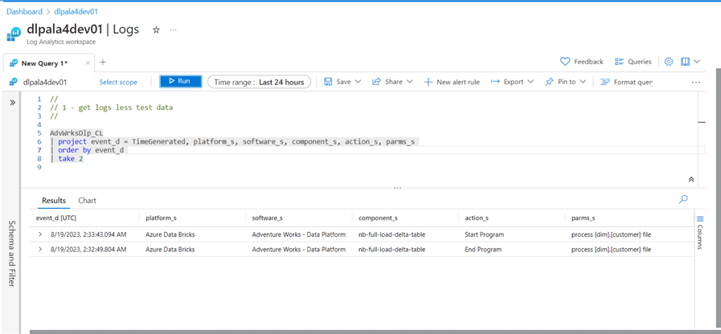Expand the 2:32:49.804 AM result row

tap(40, 250)
